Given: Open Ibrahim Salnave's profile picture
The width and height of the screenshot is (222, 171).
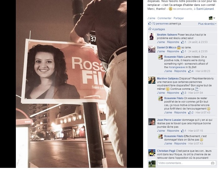Looking at the screenshot, I should pos(152,37).
